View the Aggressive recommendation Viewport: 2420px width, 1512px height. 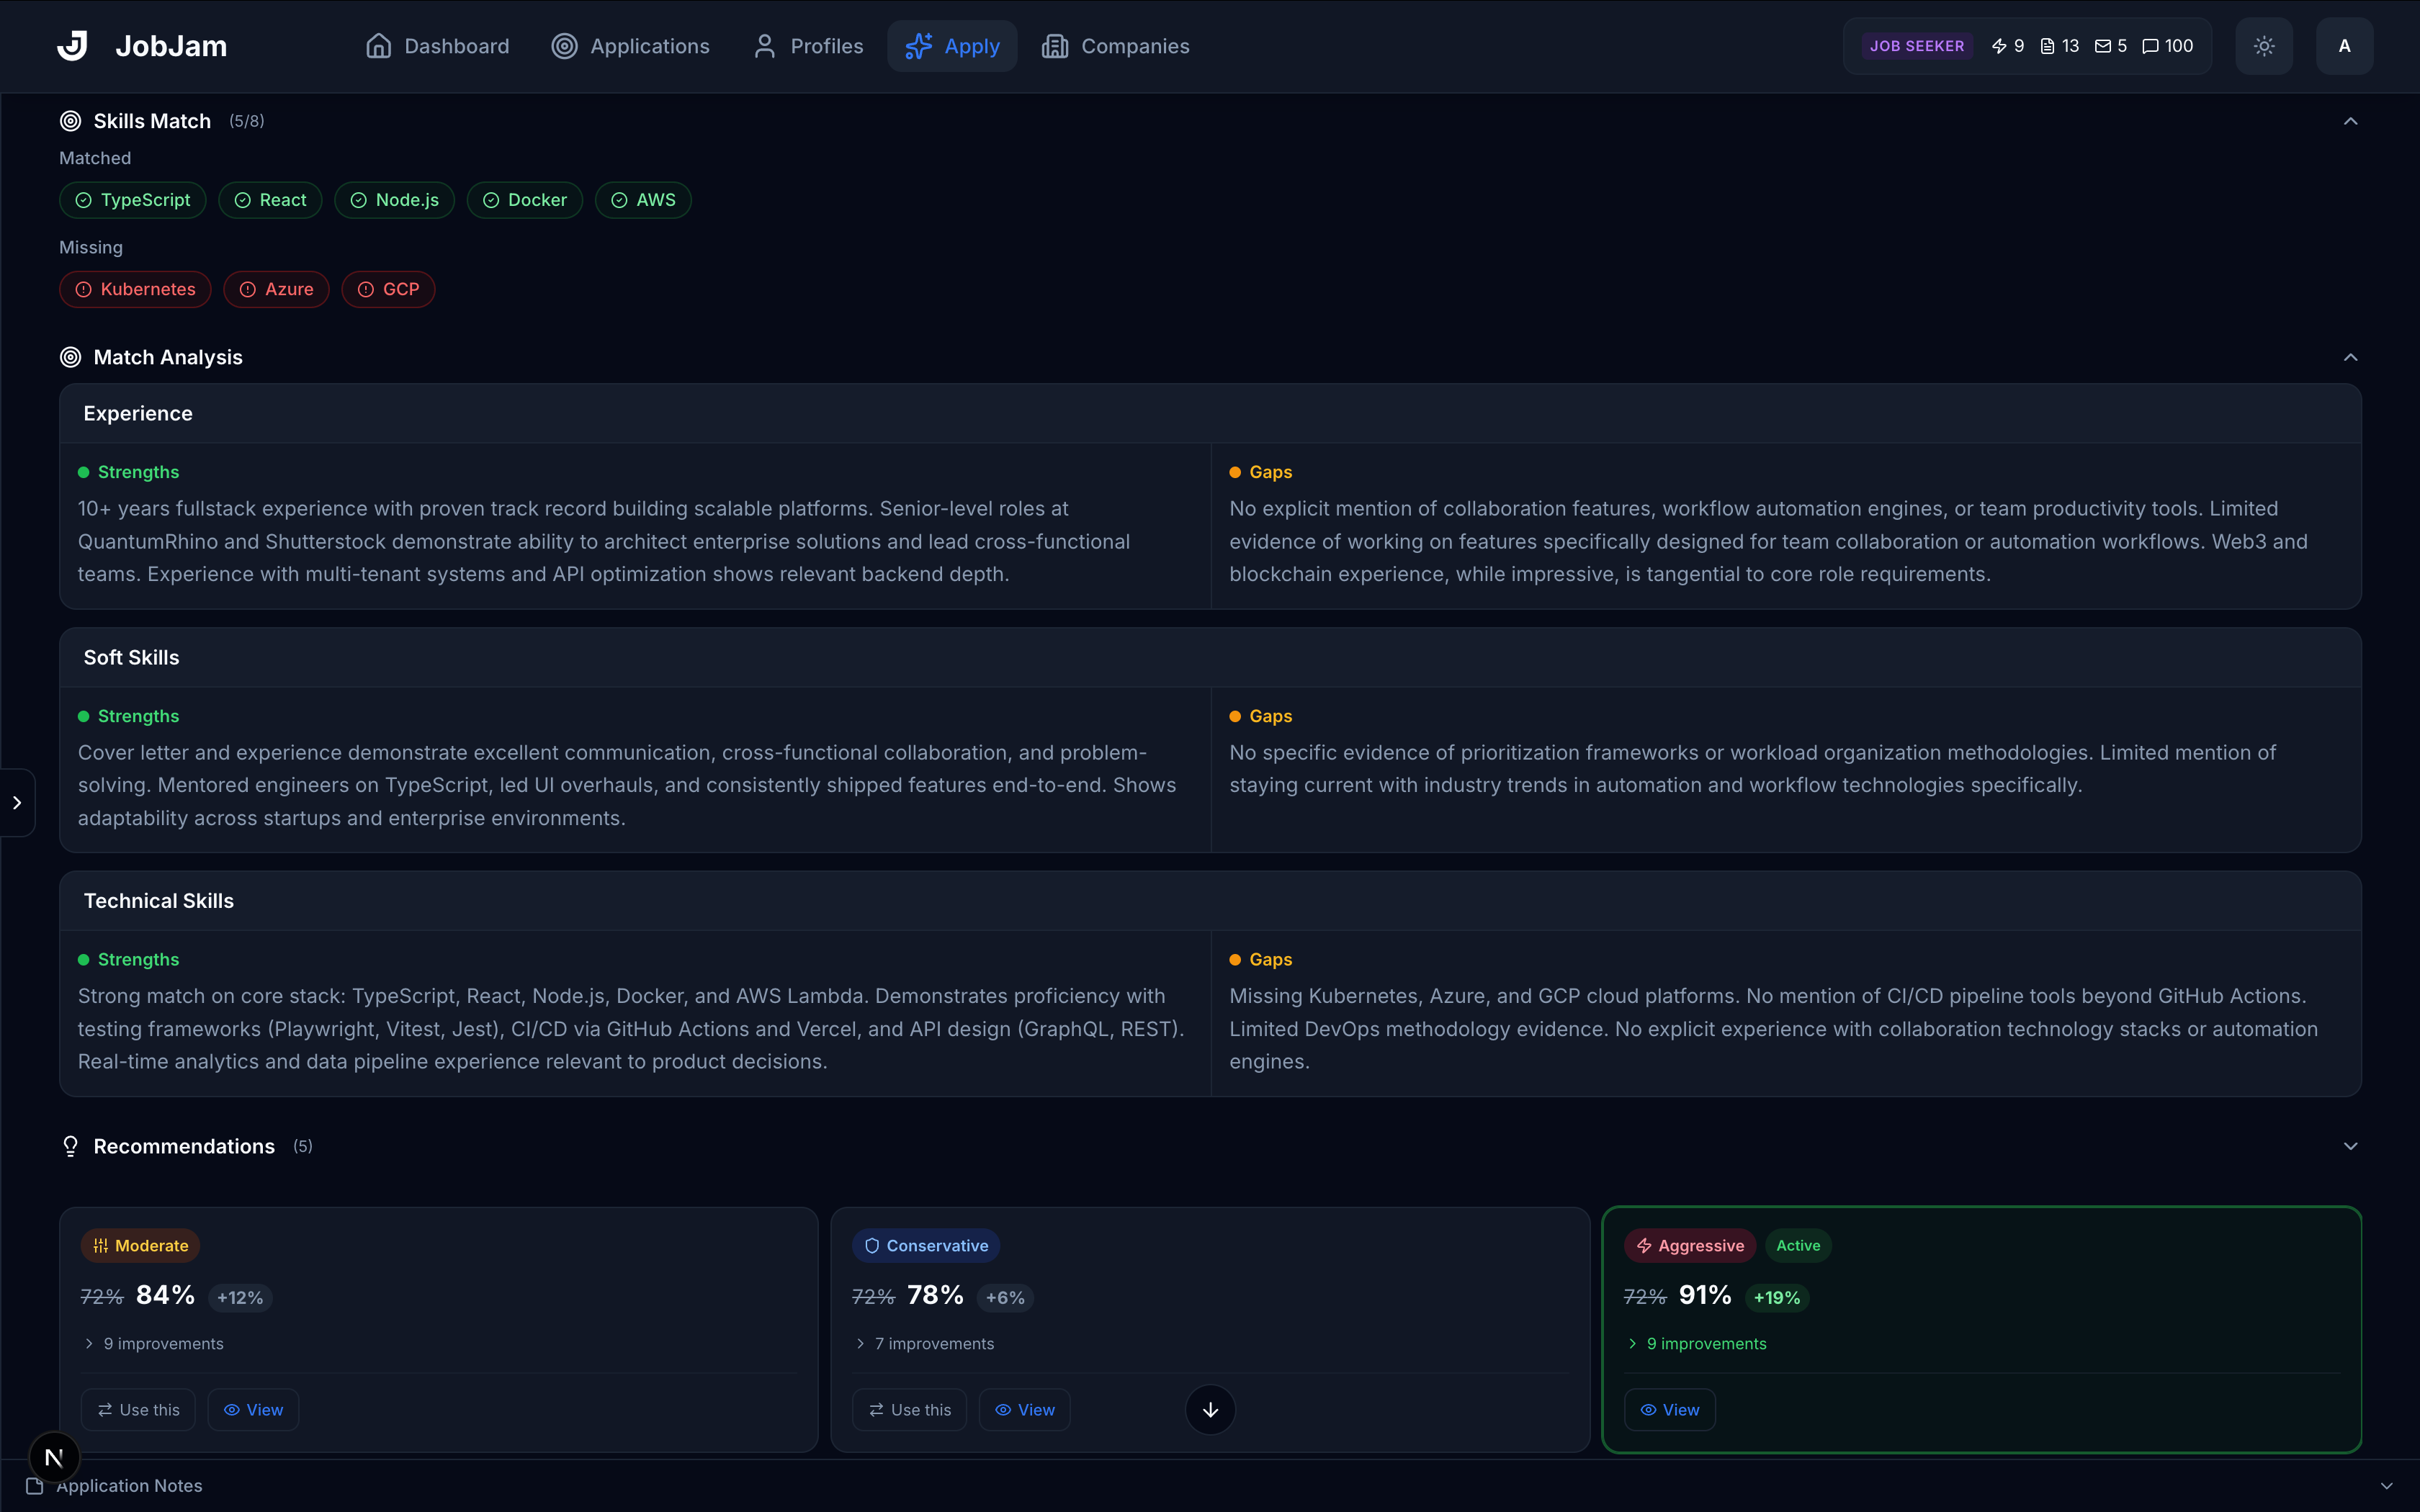pos(1669,1409)
